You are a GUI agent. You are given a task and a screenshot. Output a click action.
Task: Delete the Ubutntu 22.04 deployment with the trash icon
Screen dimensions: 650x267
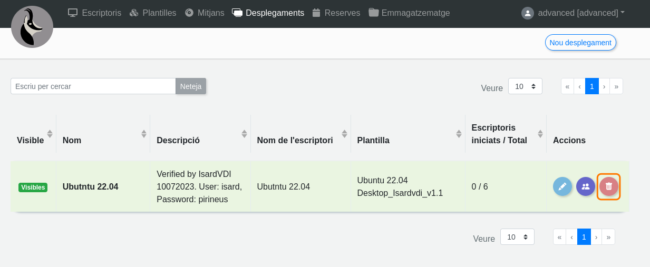(609, 186)
